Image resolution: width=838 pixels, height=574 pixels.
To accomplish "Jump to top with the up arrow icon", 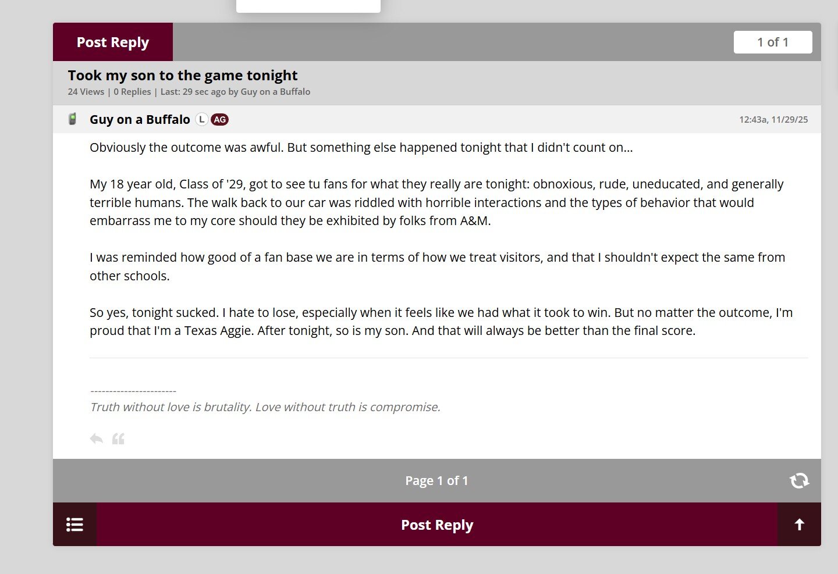I will coord(799,525).
